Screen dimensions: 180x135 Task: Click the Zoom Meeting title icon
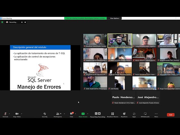coord(1,18)
